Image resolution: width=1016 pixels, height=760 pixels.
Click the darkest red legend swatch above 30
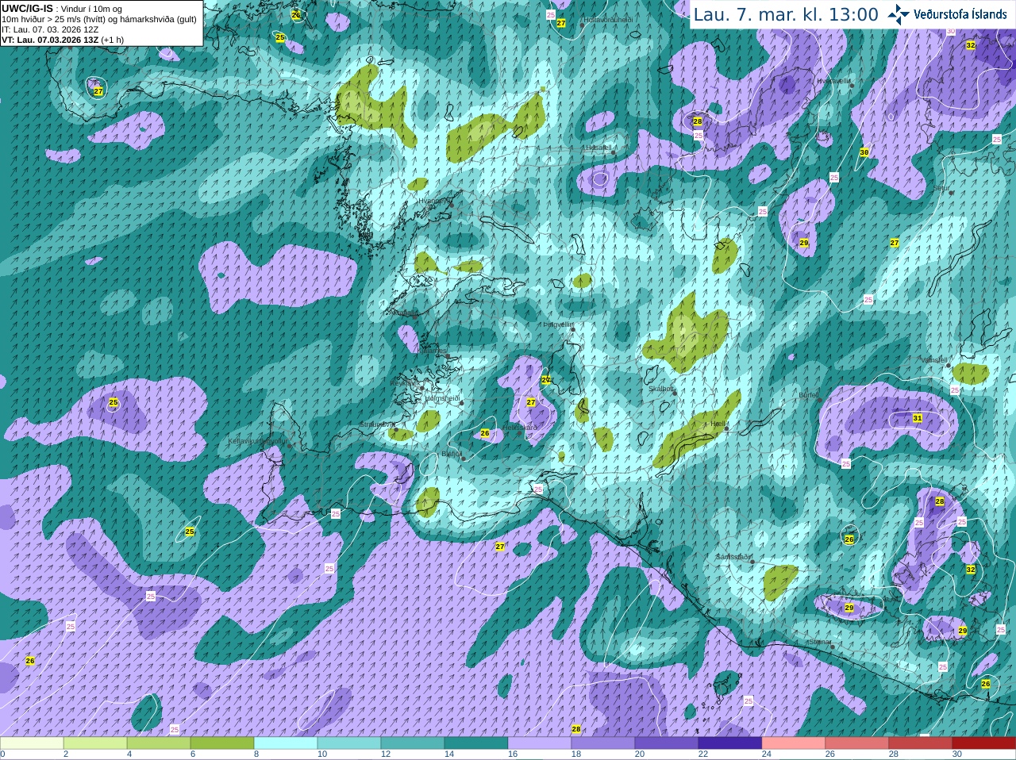[984, 743]
